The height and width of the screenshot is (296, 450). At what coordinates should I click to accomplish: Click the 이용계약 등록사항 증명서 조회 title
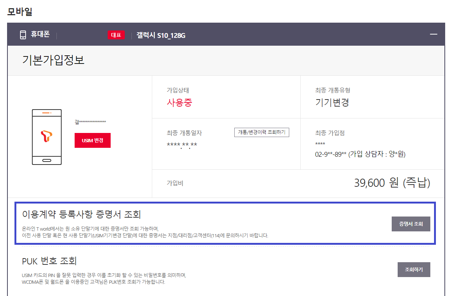click(x=81, y=214)
